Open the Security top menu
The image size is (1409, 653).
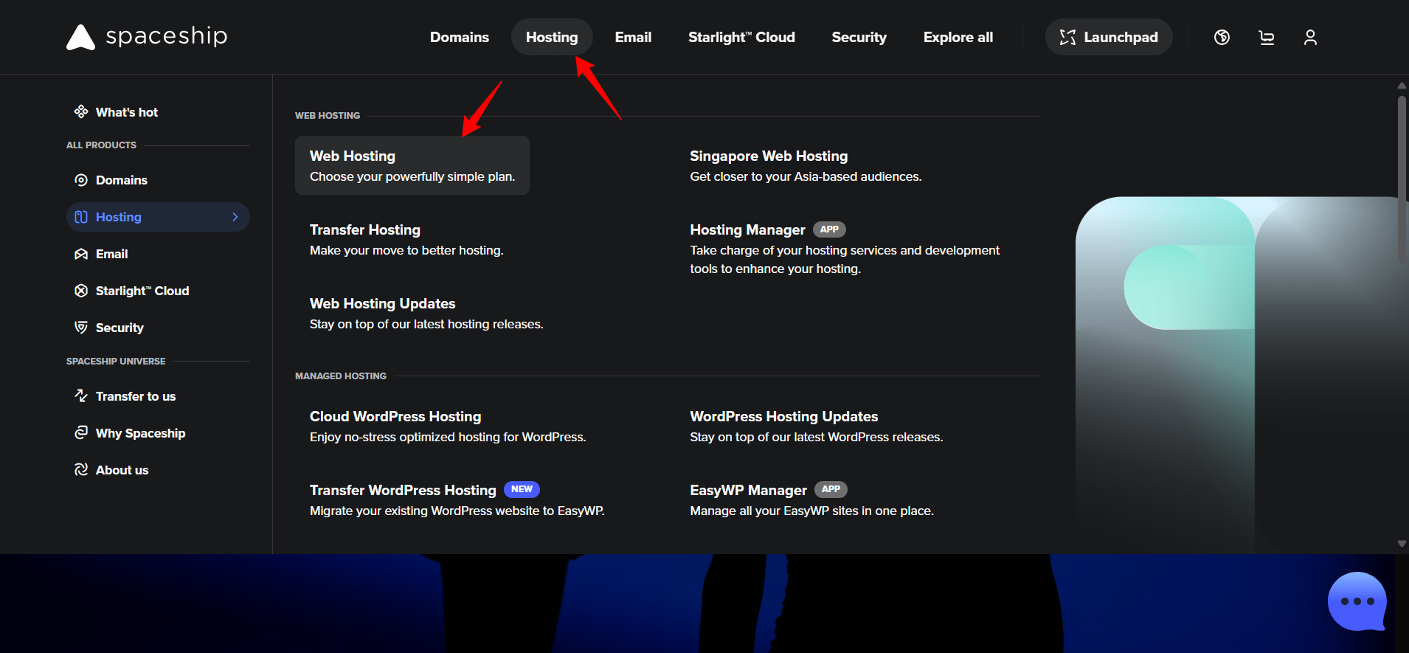point(859,37)
